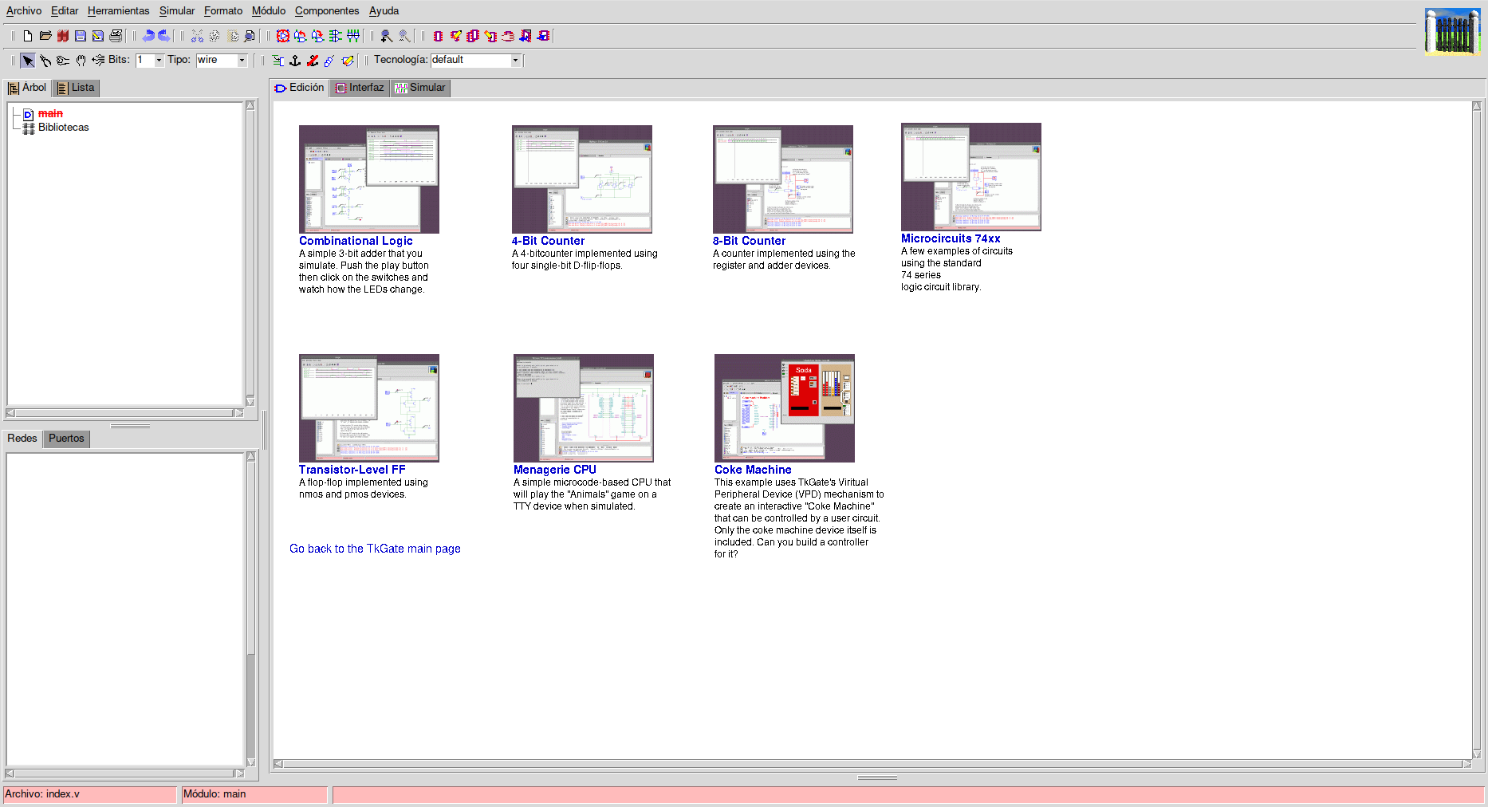Select Bibliotecas in the module tree

[63, 128]
